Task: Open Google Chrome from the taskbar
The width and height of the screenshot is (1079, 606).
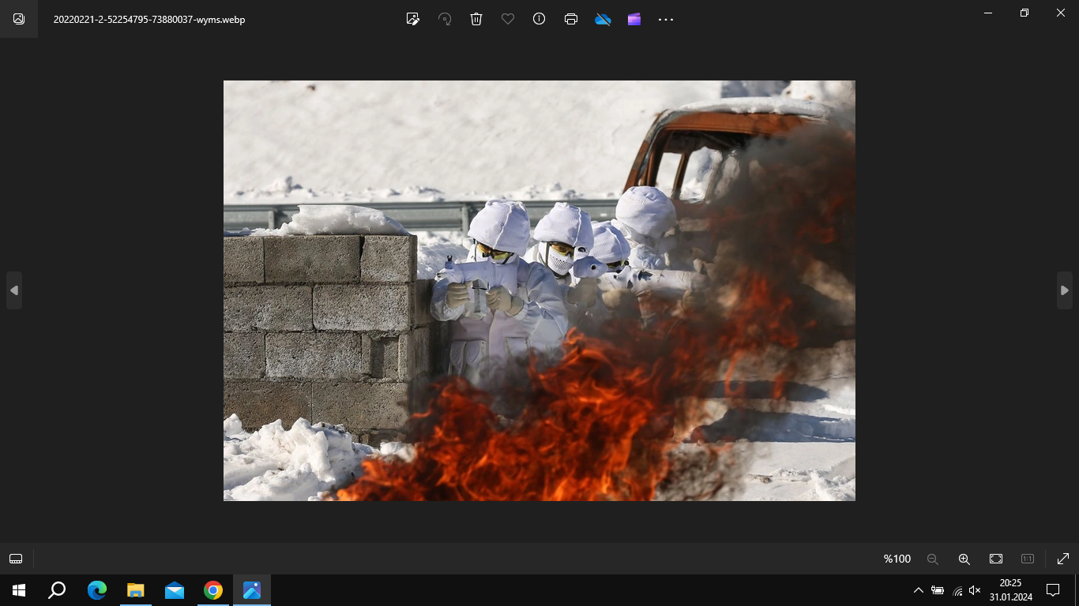Action: pyautogui.click(x=212, y=590)
